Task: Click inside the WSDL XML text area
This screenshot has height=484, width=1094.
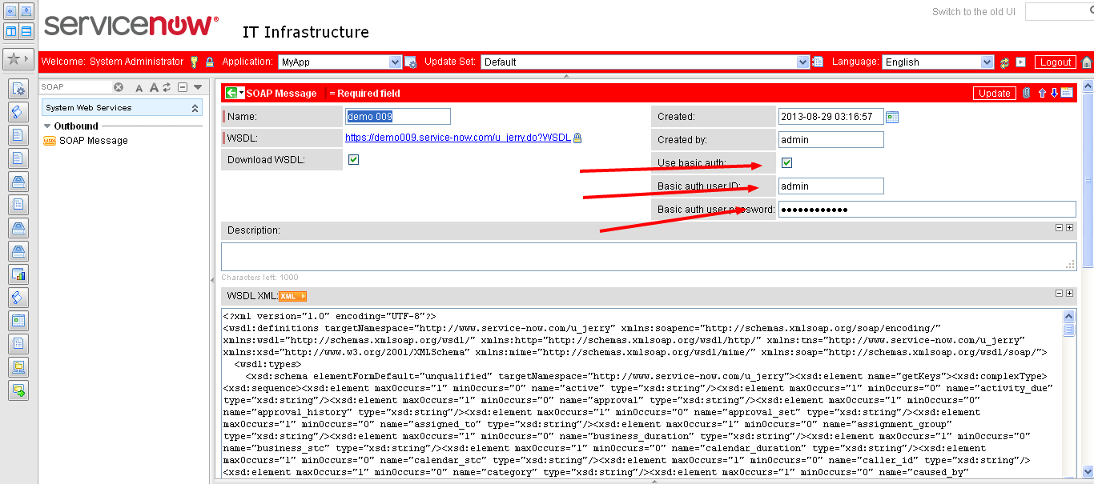Action: (642, 394)
